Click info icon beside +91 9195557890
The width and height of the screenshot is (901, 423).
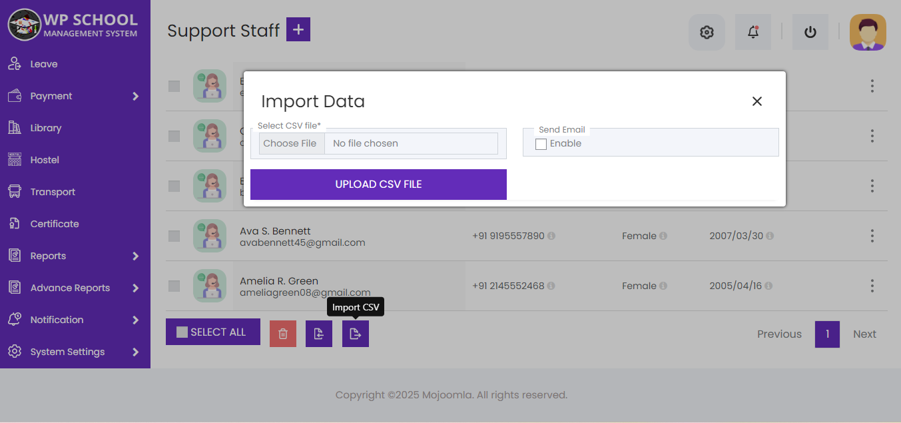551,236
